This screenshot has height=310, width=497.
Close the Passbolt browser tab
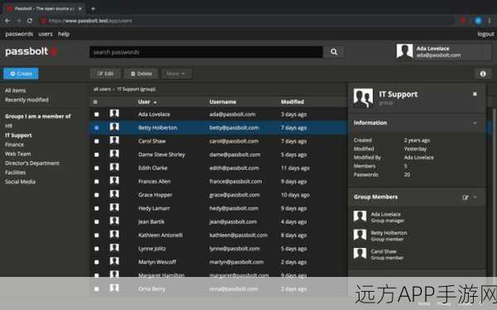80,9
